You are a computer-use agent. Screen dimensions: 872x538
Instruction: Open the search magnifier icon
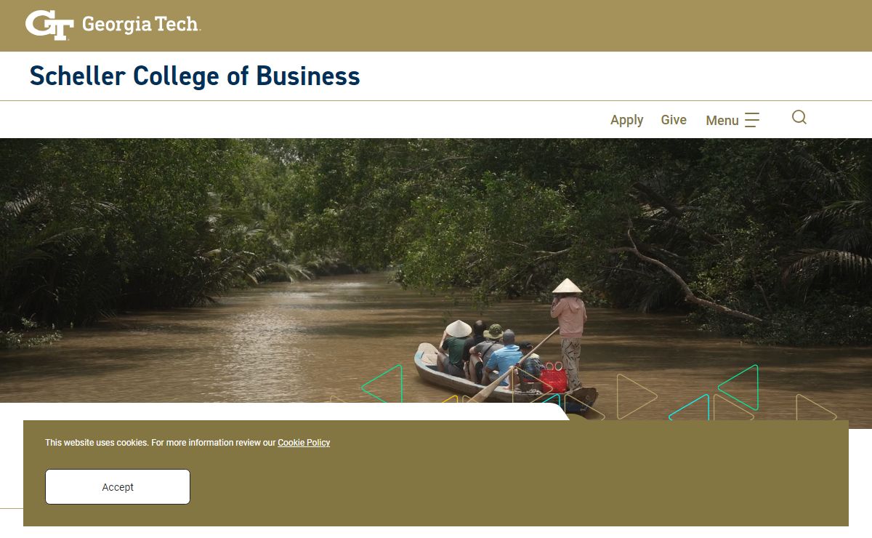coord(799,118)
